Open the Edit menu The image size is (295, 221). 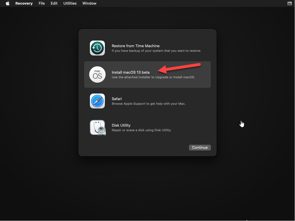point(54,3)
